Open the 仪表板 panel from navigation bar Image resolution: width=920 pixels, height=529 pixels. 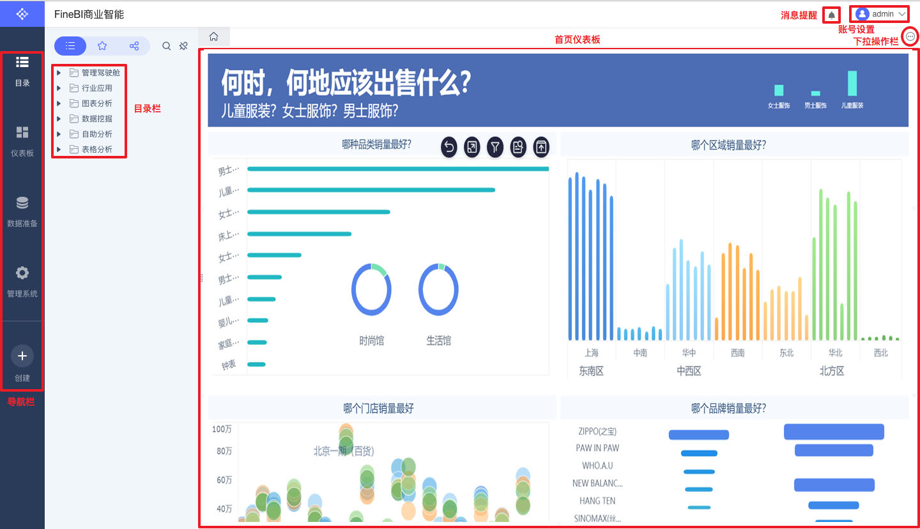point(22,139)
